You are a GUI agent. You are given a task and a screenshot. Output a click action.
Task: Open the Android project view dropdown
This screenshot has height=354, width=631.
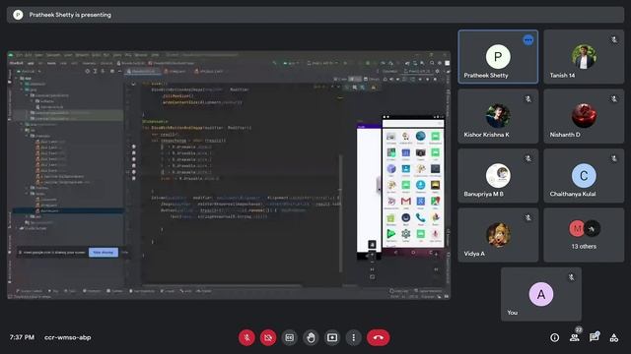pos(30,71)
